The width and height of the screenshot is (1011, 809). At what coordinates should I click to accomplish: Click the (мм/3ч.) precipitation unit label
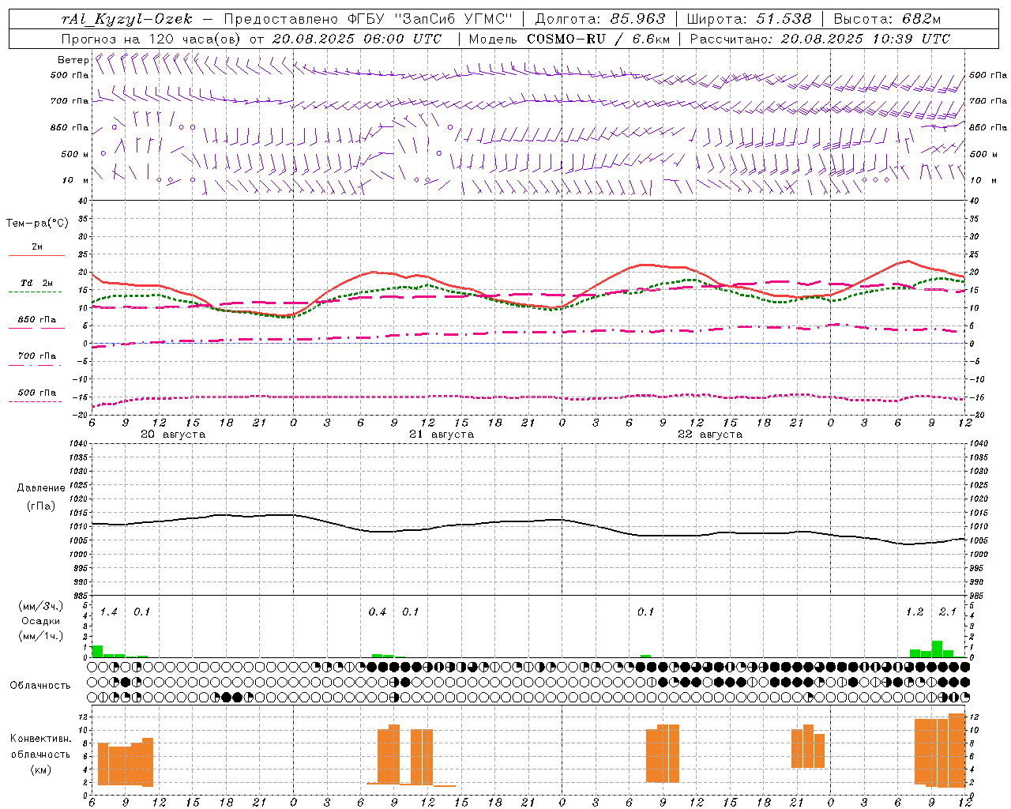[x=41, y=606]
